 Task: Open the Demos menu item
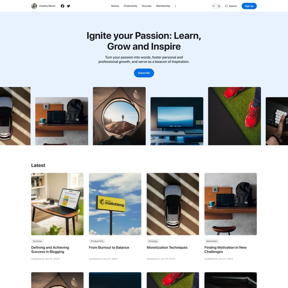[115, 6]
